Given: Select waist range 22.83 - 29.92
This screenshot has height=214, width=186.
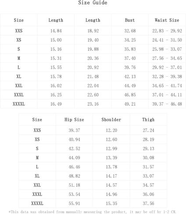Looking at the screenshot, I should [x=167, y=31].
